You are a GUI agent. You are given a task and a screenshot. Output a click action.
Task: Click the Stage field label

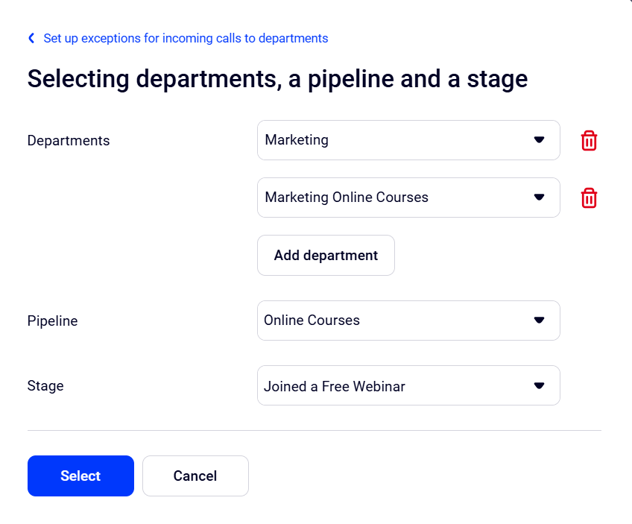point(45,386)
